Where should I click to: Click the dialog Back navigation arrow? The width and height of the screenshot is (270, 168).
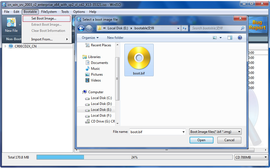click(x=81, y=28)
